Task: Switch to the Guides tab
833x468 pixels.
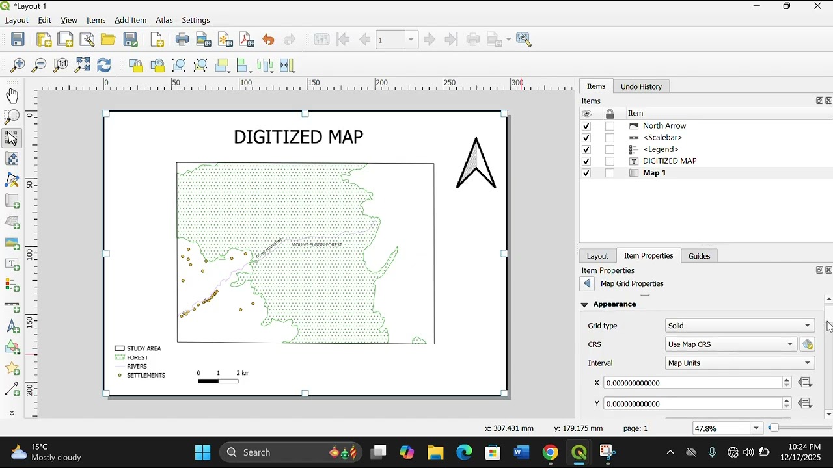Action: (x=700, y=256)
